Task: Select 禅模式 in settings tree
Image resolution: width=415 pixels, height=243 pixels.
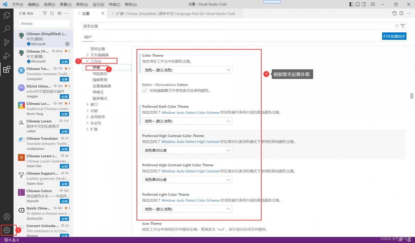Action: coord(98,92)
